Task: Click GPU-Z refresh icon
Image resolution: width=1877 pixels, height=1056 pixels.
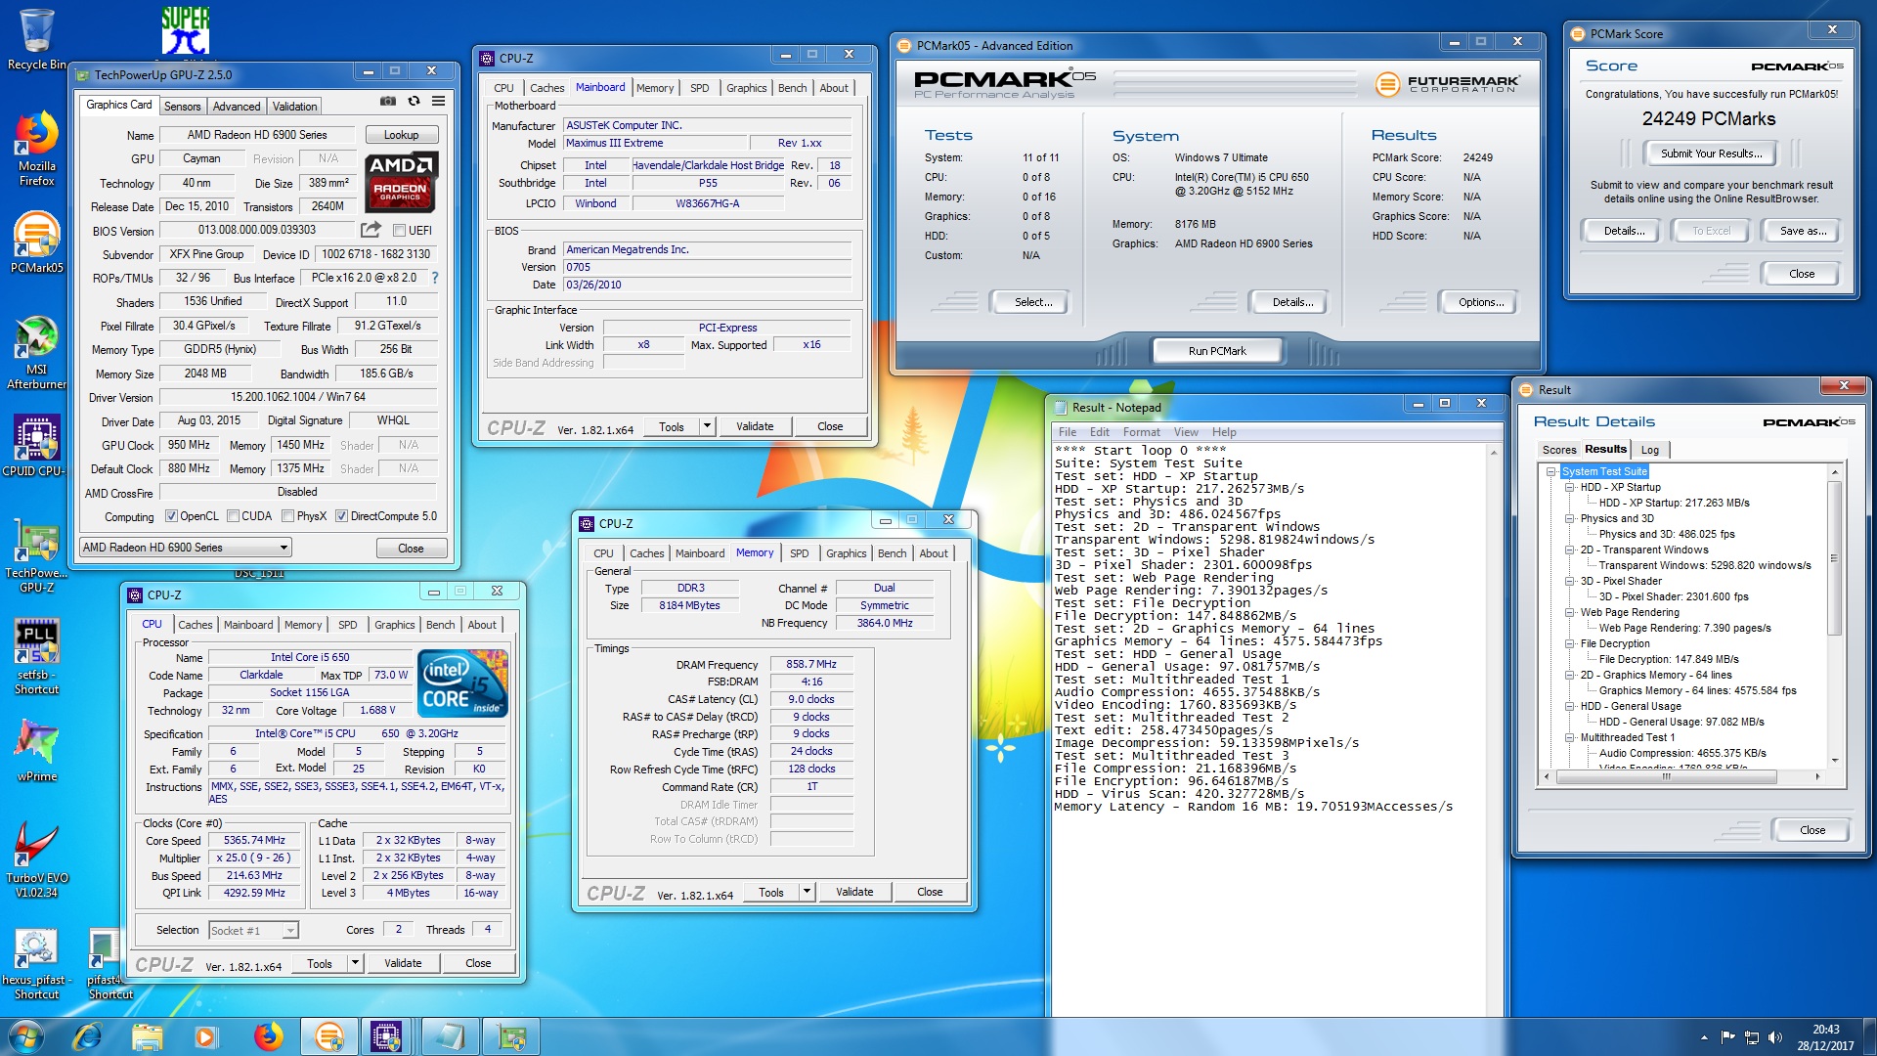Action: pos(414,101)
